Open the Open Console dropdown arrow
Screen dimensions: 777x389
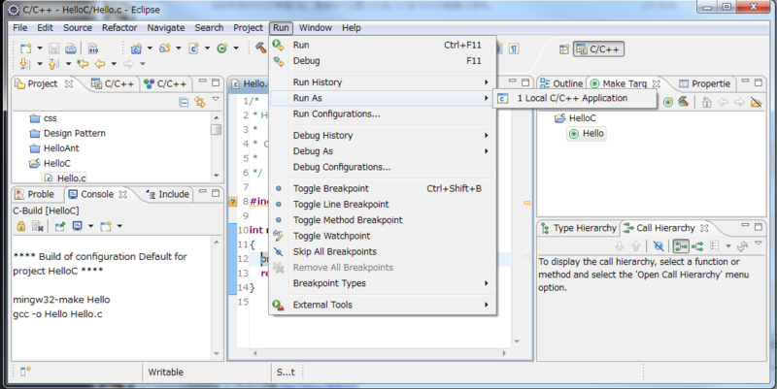click(x=119, y=226)
